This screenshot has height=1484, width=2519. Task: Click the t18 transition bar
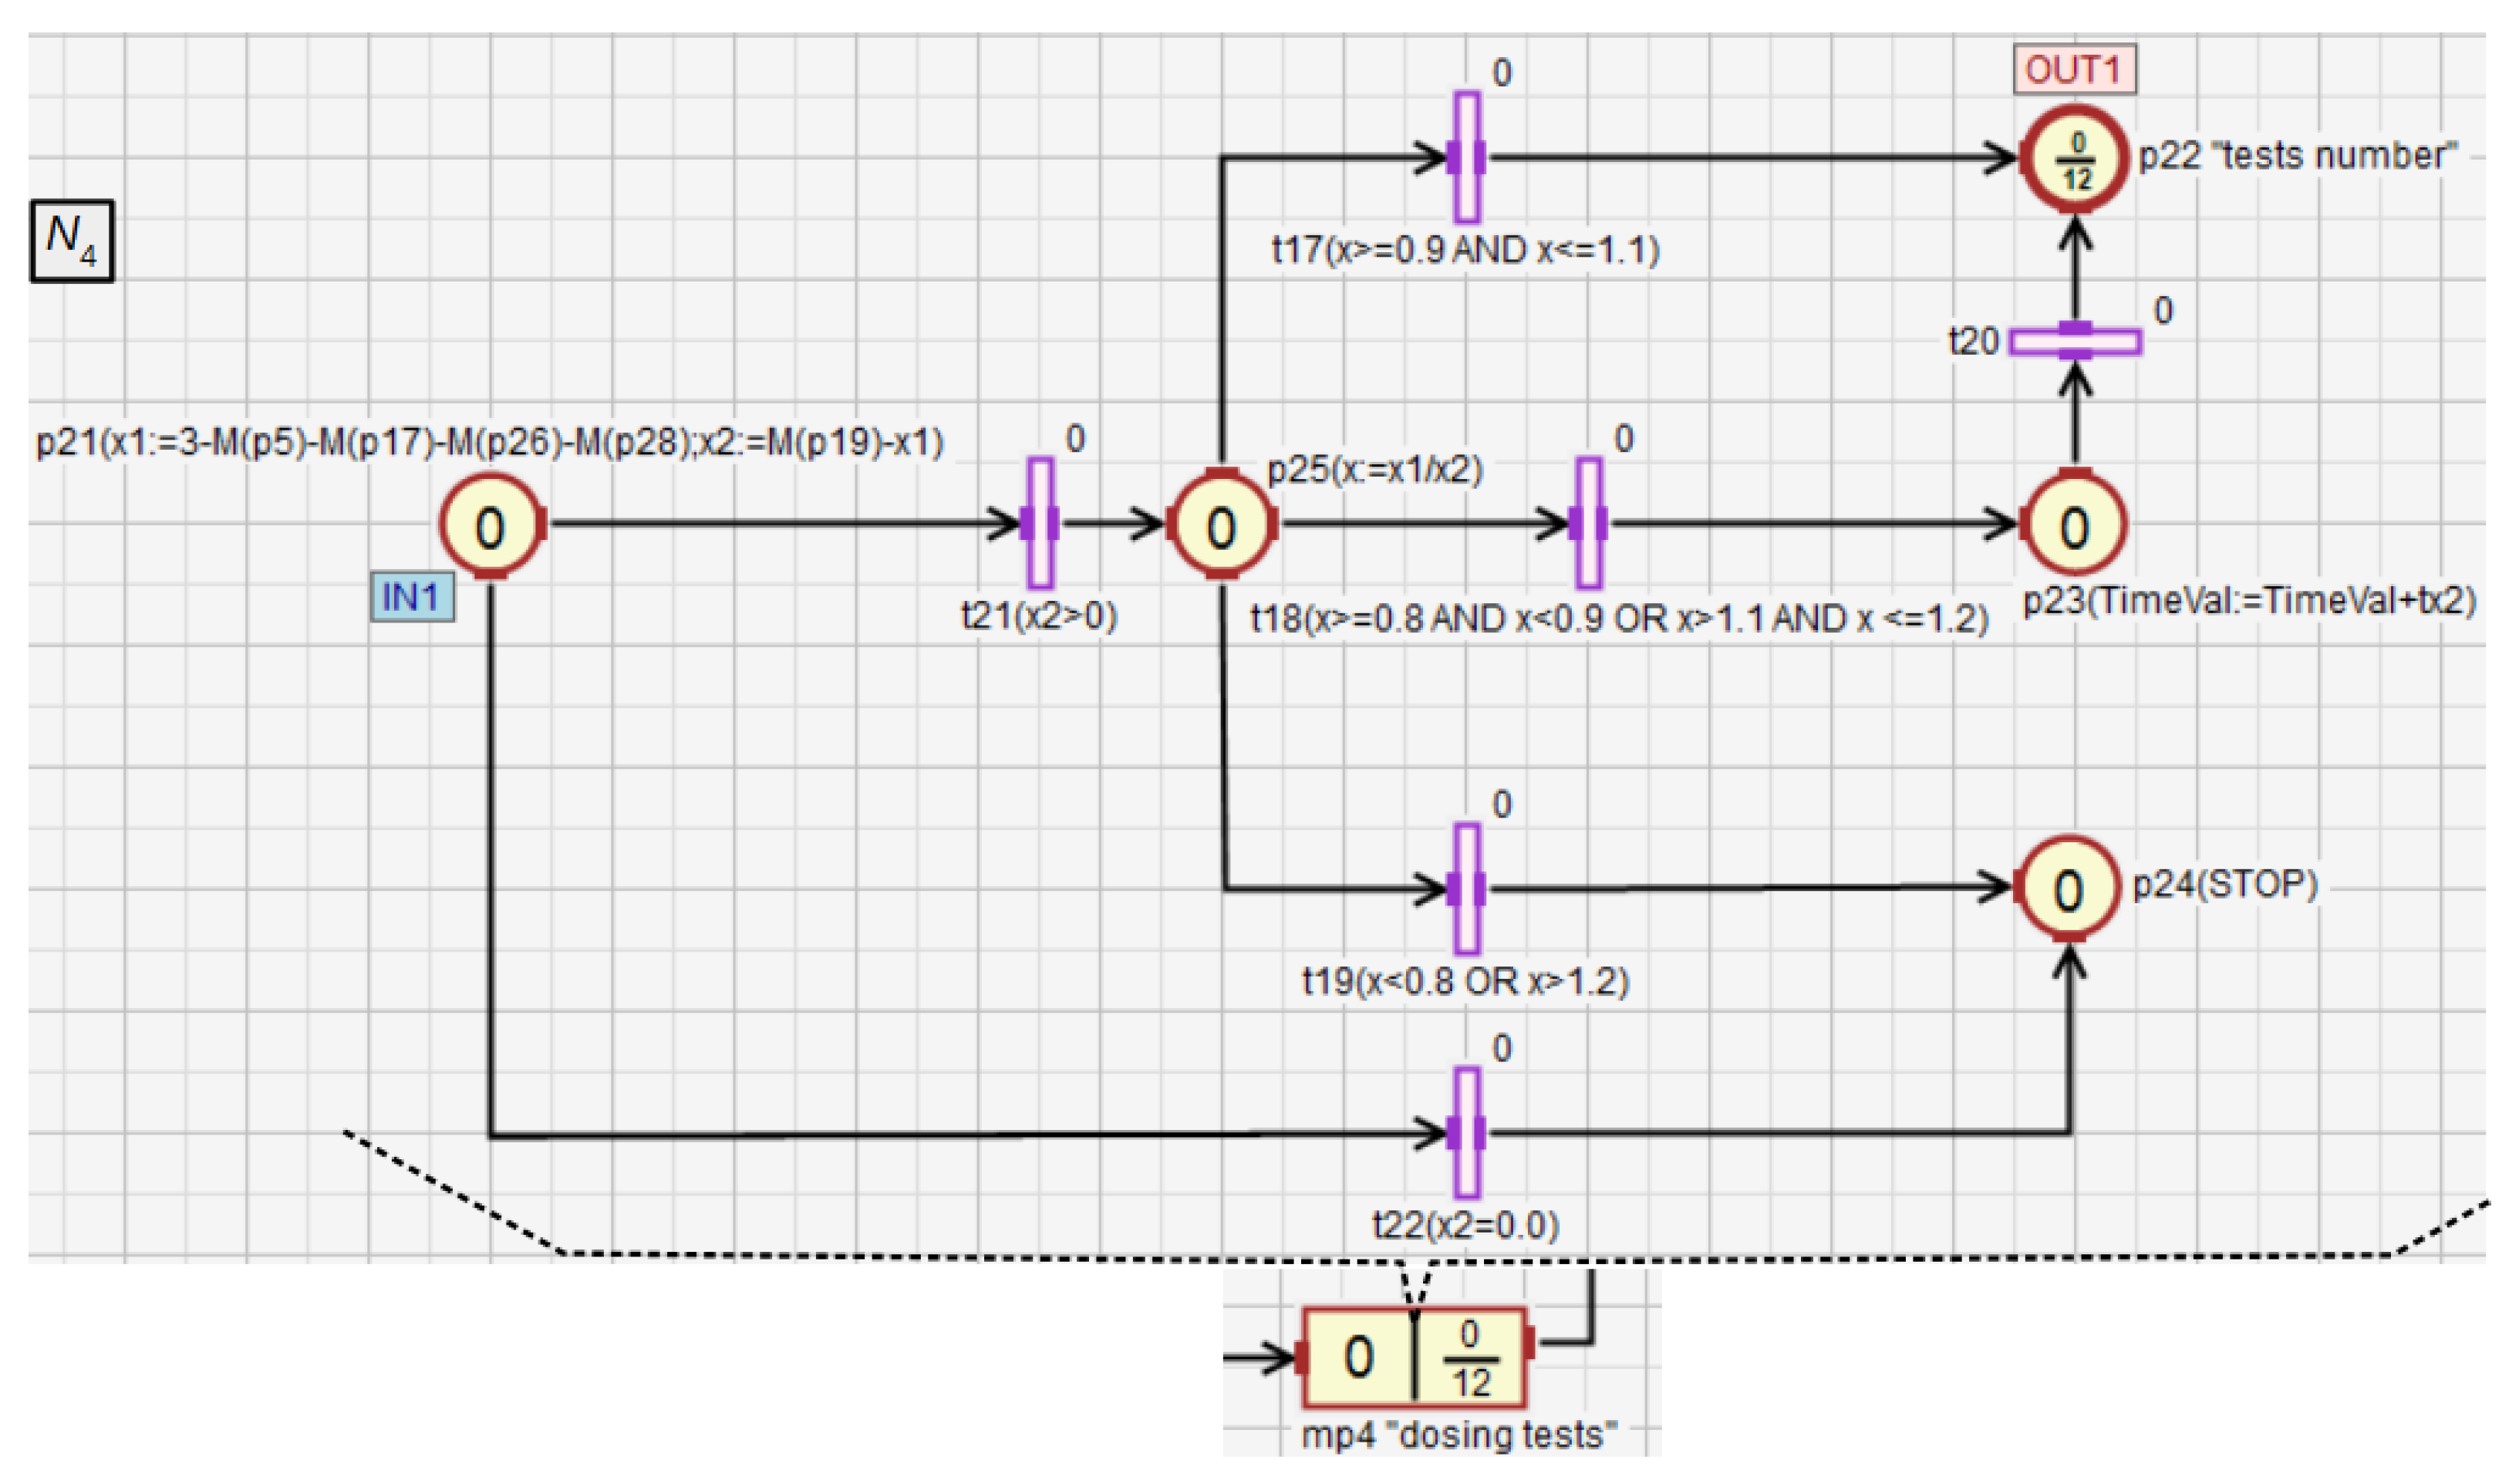1588,523
